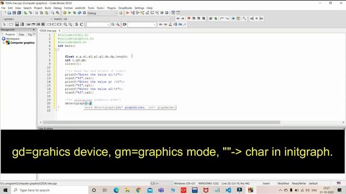Click C/C++ language in the status bar
Screen dimensions: 346x194
click(x=155, y=183)
